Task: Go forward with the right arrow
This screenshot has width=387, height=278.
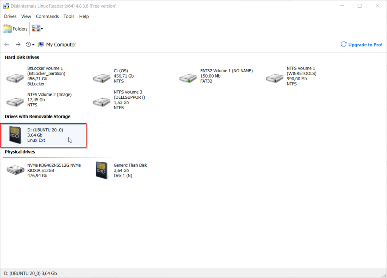Action: coord(18,45)
